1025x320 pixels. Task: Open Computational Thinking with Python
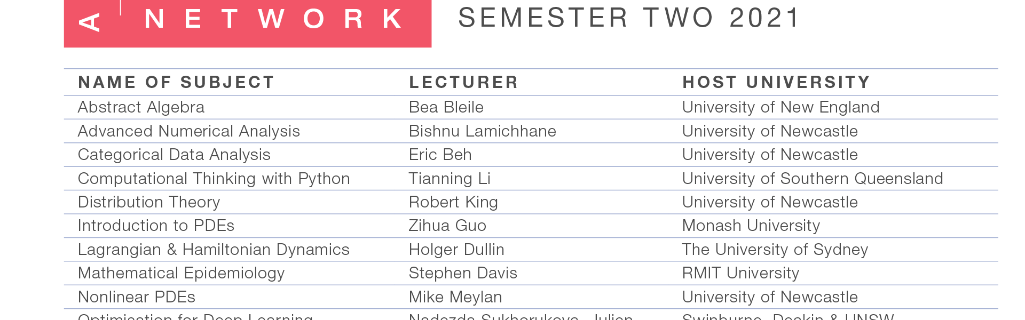click(x=214, y=179)
